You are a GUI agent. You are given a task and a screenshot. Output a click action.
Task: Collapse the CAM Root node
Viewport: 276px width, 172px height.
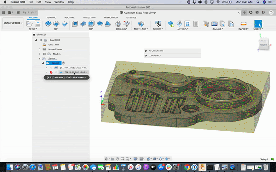tap(36, 40)
